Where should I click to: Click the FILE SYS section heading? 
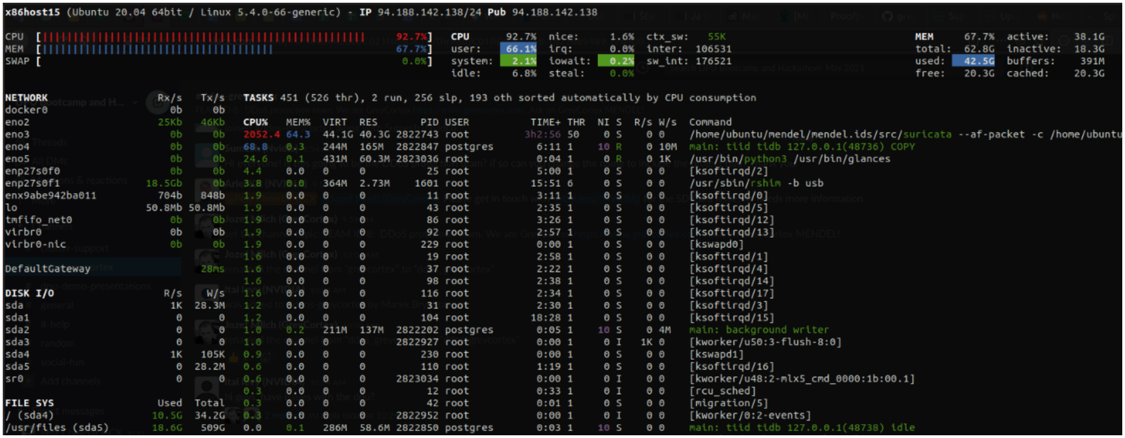tap(30, 403)
